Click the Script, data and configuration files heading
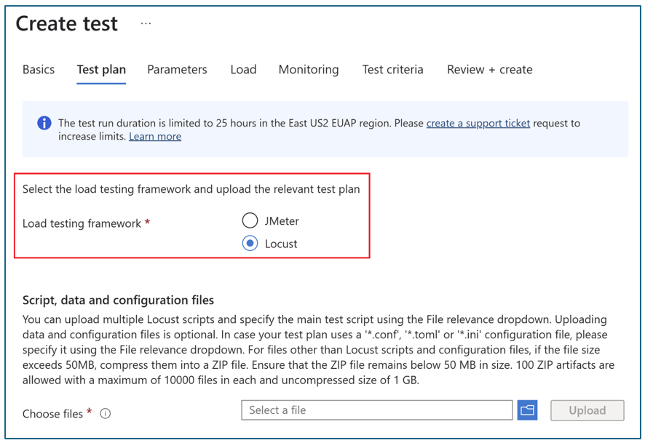Image resolution: width=645 pixels, height=443 pixels. pyautogui.click(x=118, y=300)
